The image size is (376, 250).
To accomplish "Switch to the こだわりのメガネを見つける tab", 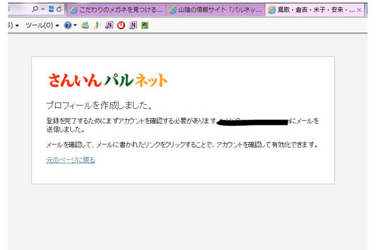I will (116, 10).
